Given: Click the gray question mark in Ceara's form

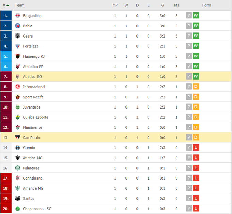Looking at the screenshot, I should (189, 36).
